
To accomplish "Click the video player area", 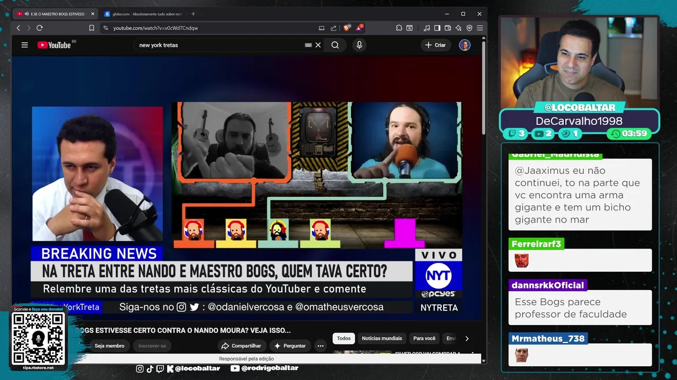I will pos(246,187).
